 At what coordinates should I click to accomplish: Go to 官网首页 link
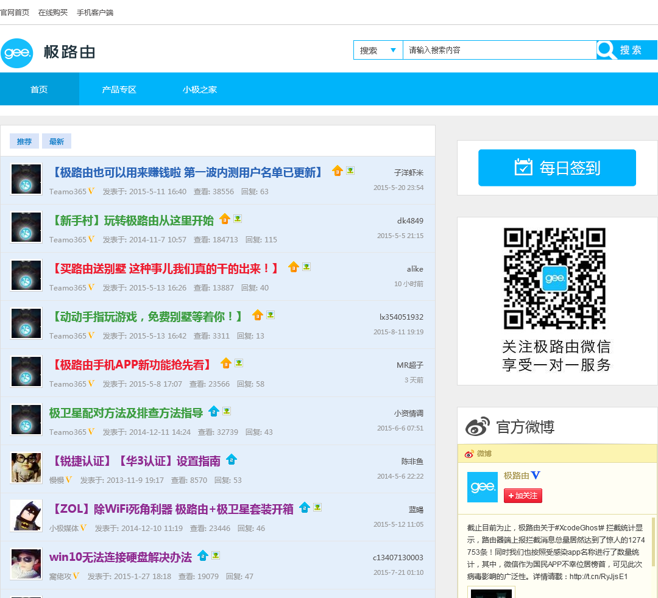pyautogui.click(x=15, y=13)
